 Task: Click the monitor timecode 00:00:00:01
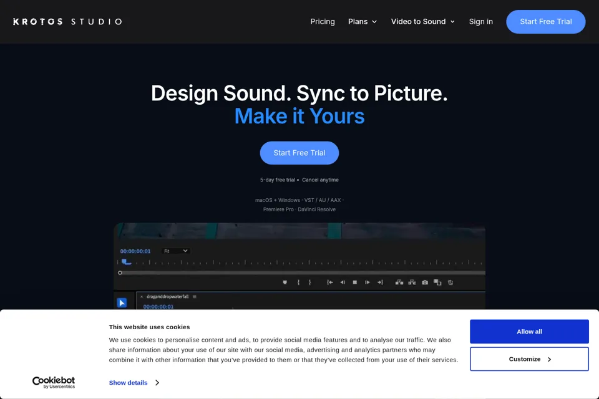(135, 251)
